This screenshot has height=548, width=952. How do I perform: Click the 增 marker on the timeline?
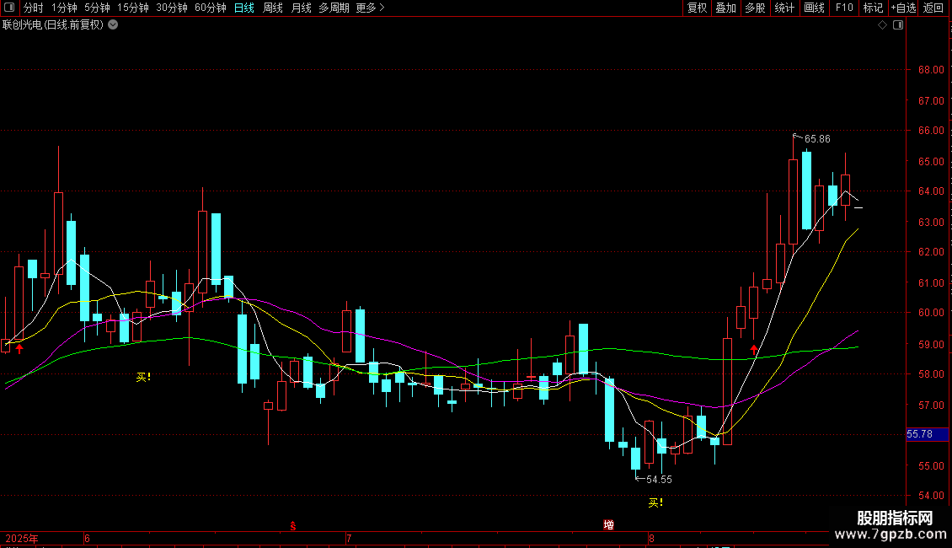[608, 525]
